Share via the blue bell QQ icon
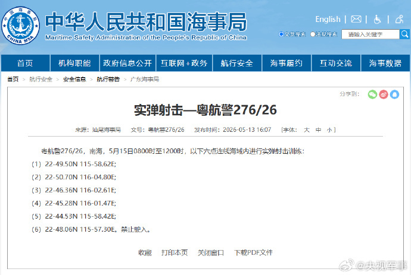411x275 pixels. 394,94
